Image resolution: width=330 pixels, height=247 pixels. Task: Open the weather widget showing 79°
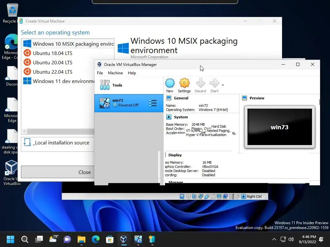(x=53, y=239)
